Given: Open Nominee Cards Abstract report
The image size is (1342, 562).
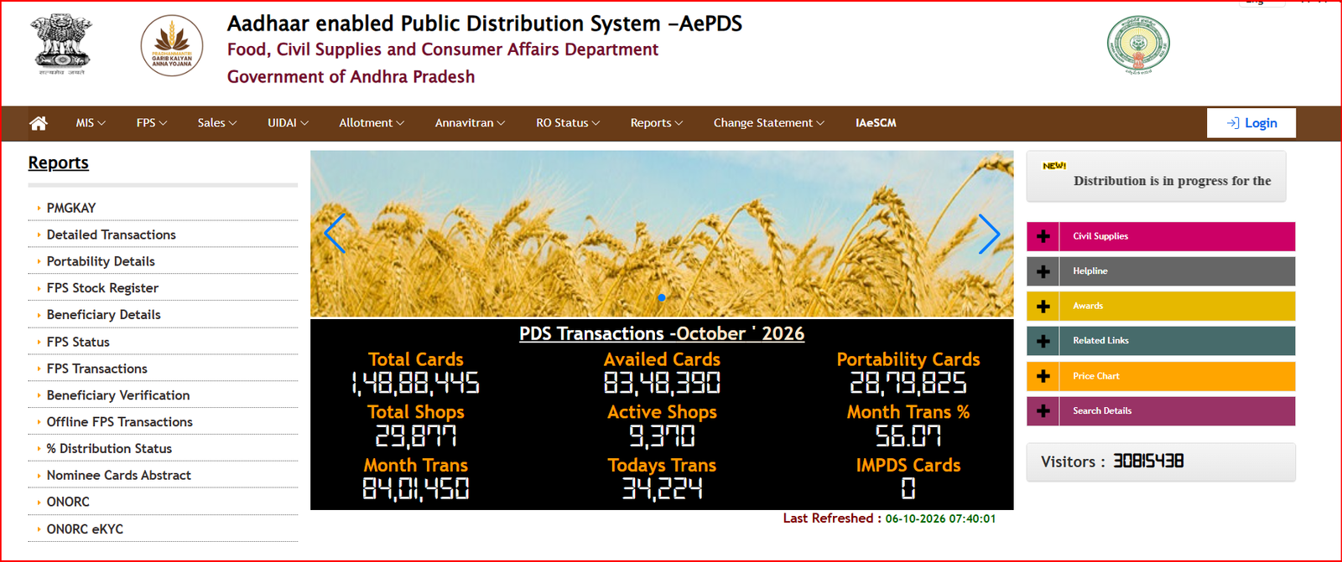Looking at the screenshot, I should pos(119,475).
